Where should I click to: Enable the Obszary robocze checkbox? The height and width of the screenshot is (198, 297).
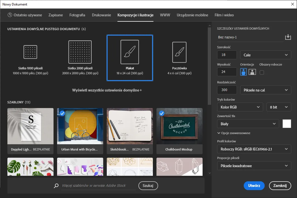[262, 72]
